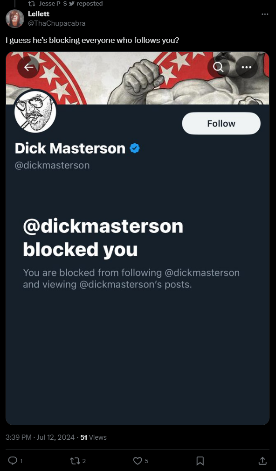Click the magnifier search icon on profile banner

tap(218, 67)
